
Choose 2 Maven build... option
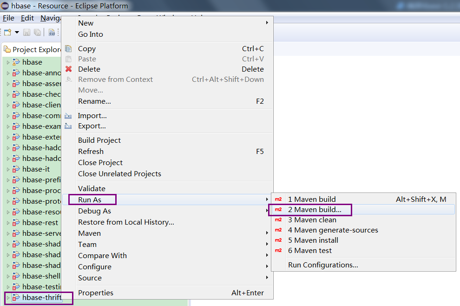(x=363, y=209)
